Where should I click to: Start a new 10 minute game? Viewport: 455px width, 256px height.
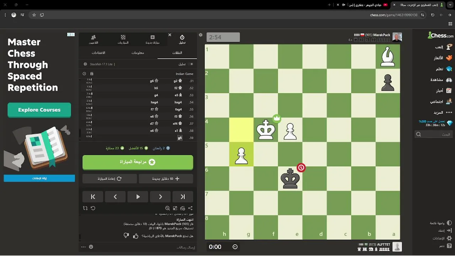pyautogui.click(x=166, y=179)
